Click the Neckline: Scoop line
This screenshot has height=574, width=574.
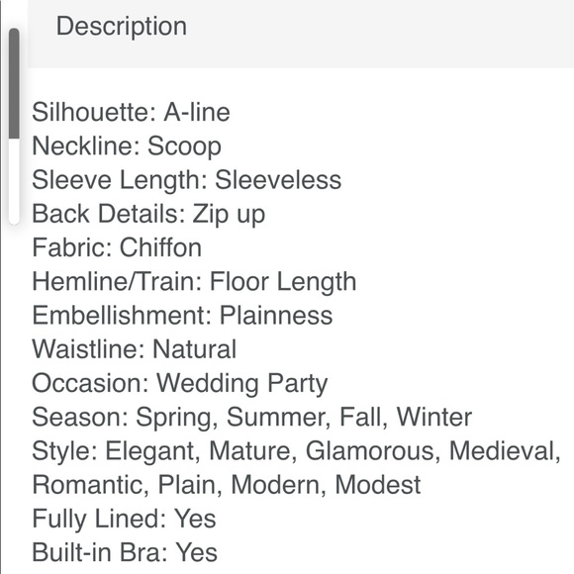point(127,146)
